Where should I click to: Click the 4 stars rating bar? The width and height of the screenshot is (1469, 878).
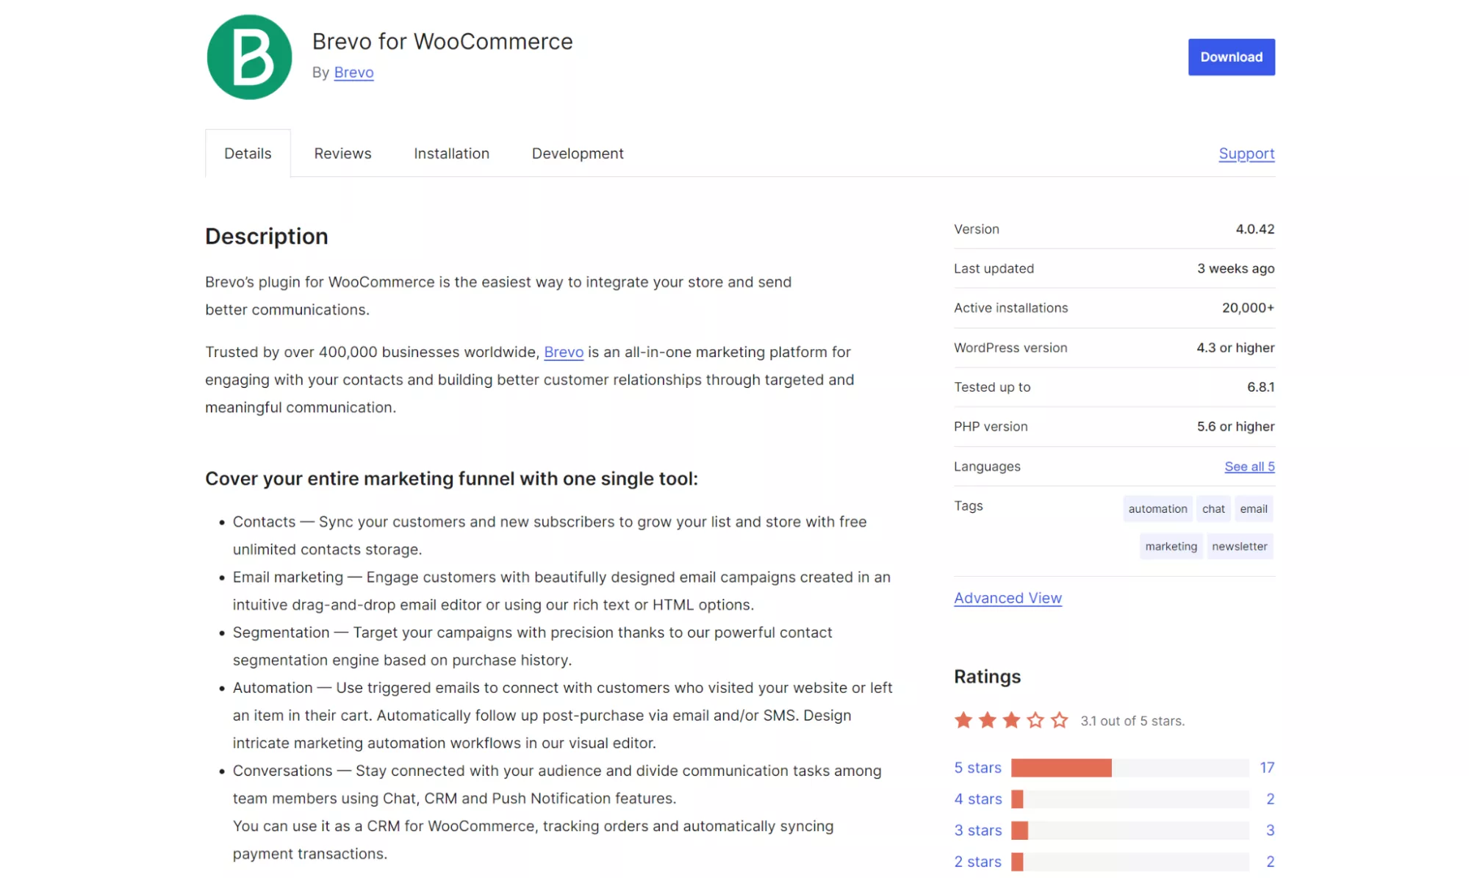pos(1129,799)
